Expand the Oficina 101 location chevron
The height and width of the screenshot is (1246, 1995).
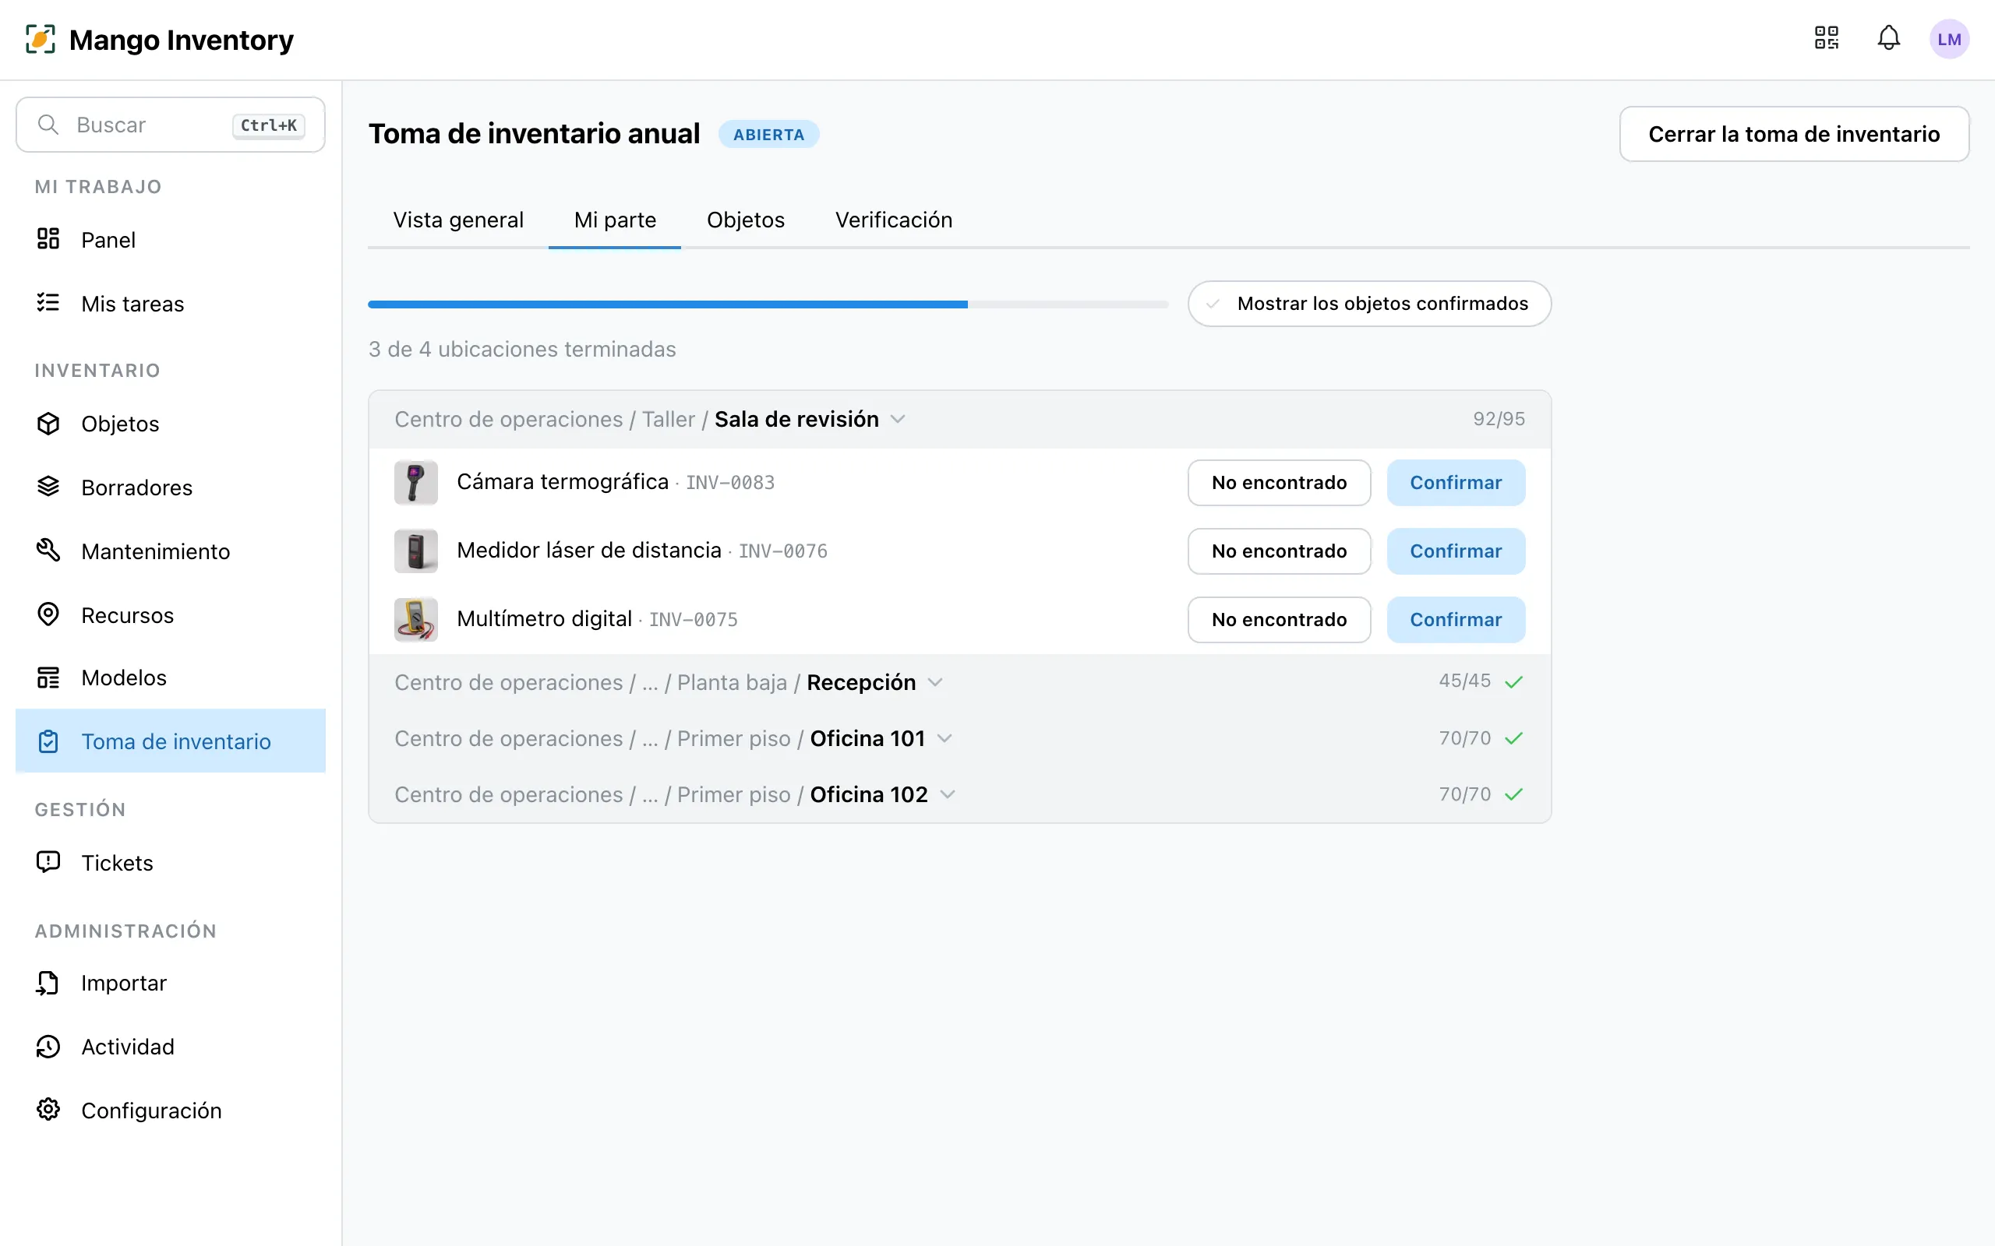point(945,738)
